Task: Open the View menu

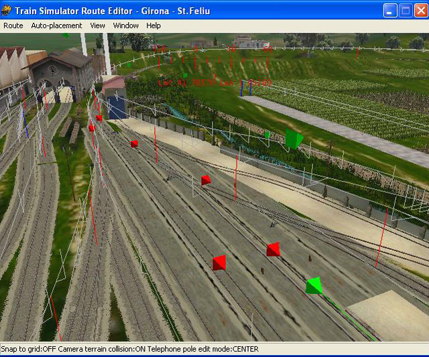Action: coord(98,25)
